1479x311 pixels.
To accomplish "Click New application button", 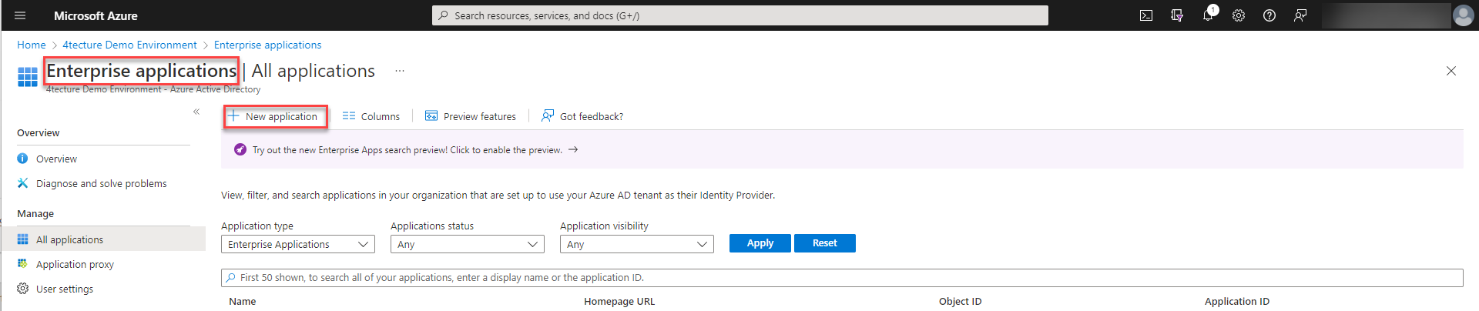I will (276, 116).
